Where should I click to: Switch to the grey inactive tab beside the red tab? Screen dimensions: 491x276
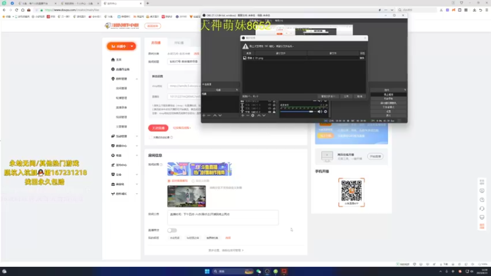[179, 42]
